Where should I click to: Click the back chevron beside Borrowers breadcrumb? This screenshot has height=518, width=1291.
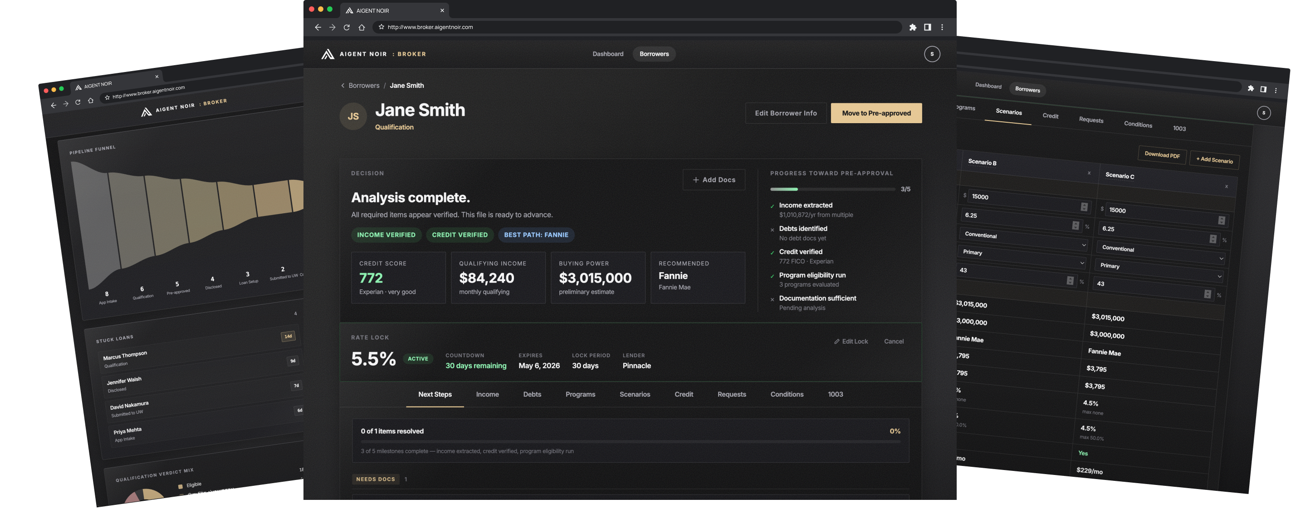(x=342, y=86)
